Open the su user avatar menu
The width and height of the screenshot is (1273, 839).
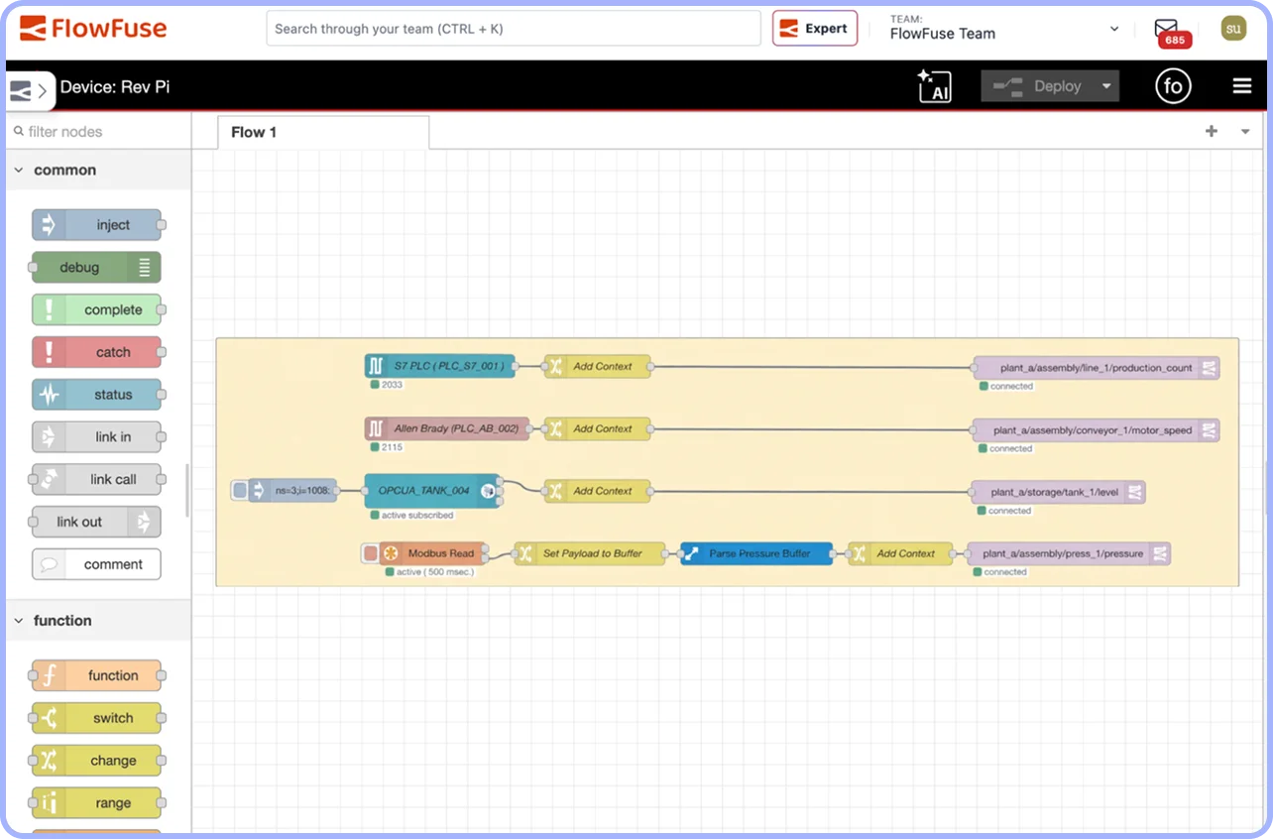pos(1234,28)
